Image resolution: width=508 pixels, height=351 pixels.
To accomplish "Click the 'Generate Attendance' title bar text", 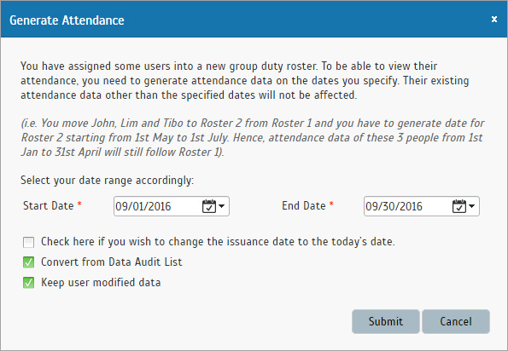I will point(67,20).
